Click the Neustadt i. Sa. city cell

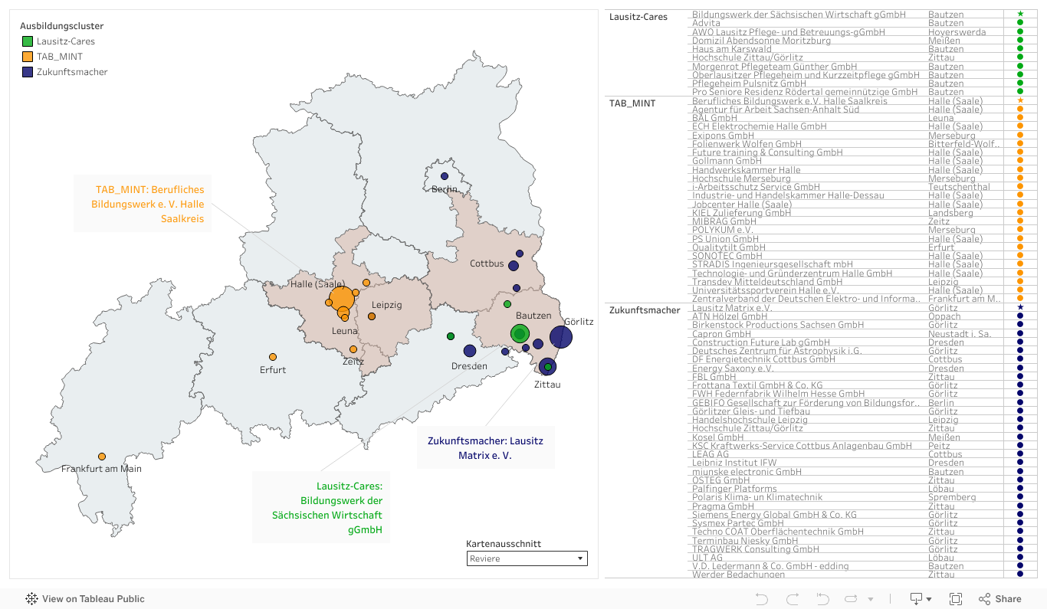click(x=960, y=333)
